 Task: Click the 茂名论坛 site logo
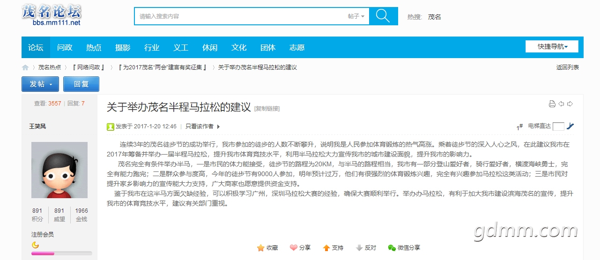52,15
